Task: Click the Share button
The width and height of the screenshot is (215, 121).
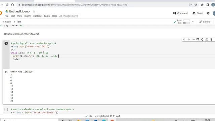Action: 198,13
